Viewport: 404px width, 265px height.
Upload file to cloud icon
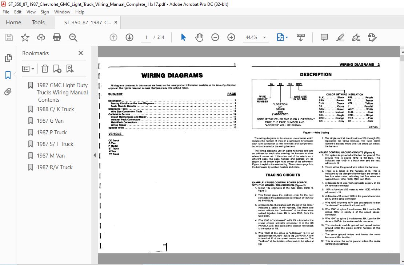(41, 37)
